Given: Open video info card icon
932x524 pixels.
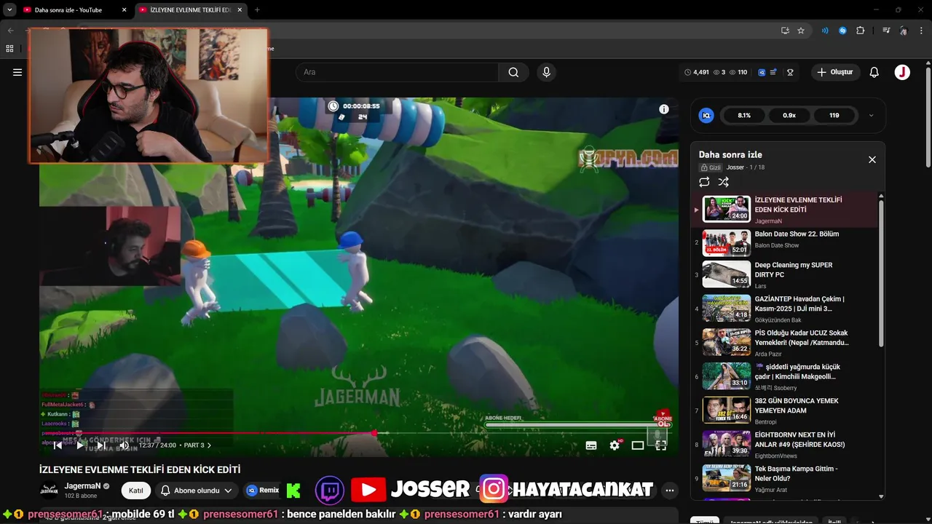Looking at the screenshot, I should (664, 109).
